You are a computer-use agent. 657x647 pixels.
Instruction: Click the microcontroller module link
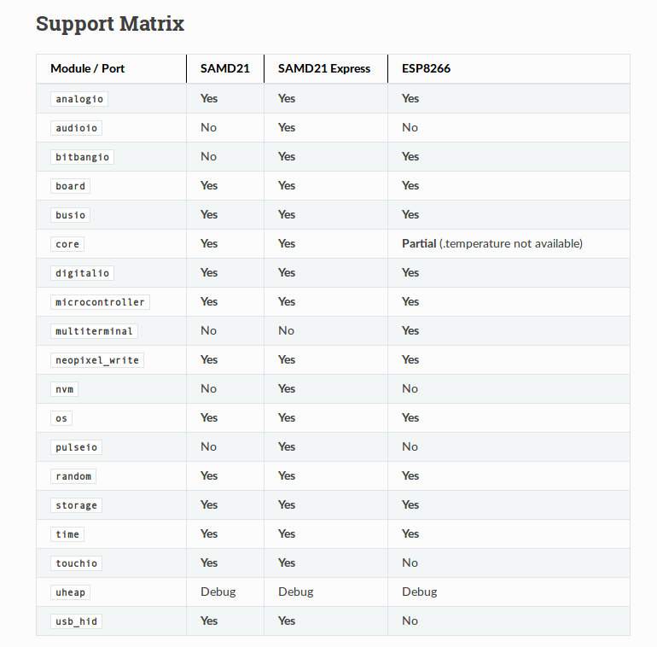(x=100, y=302)
